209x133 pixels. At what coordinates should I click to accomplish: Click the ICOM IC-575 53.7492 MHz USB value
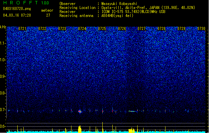(133, 12)
